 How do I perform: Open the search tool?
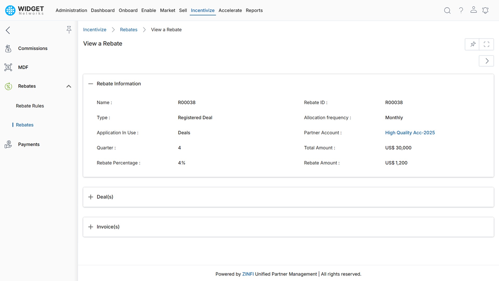tap(447, 10)
